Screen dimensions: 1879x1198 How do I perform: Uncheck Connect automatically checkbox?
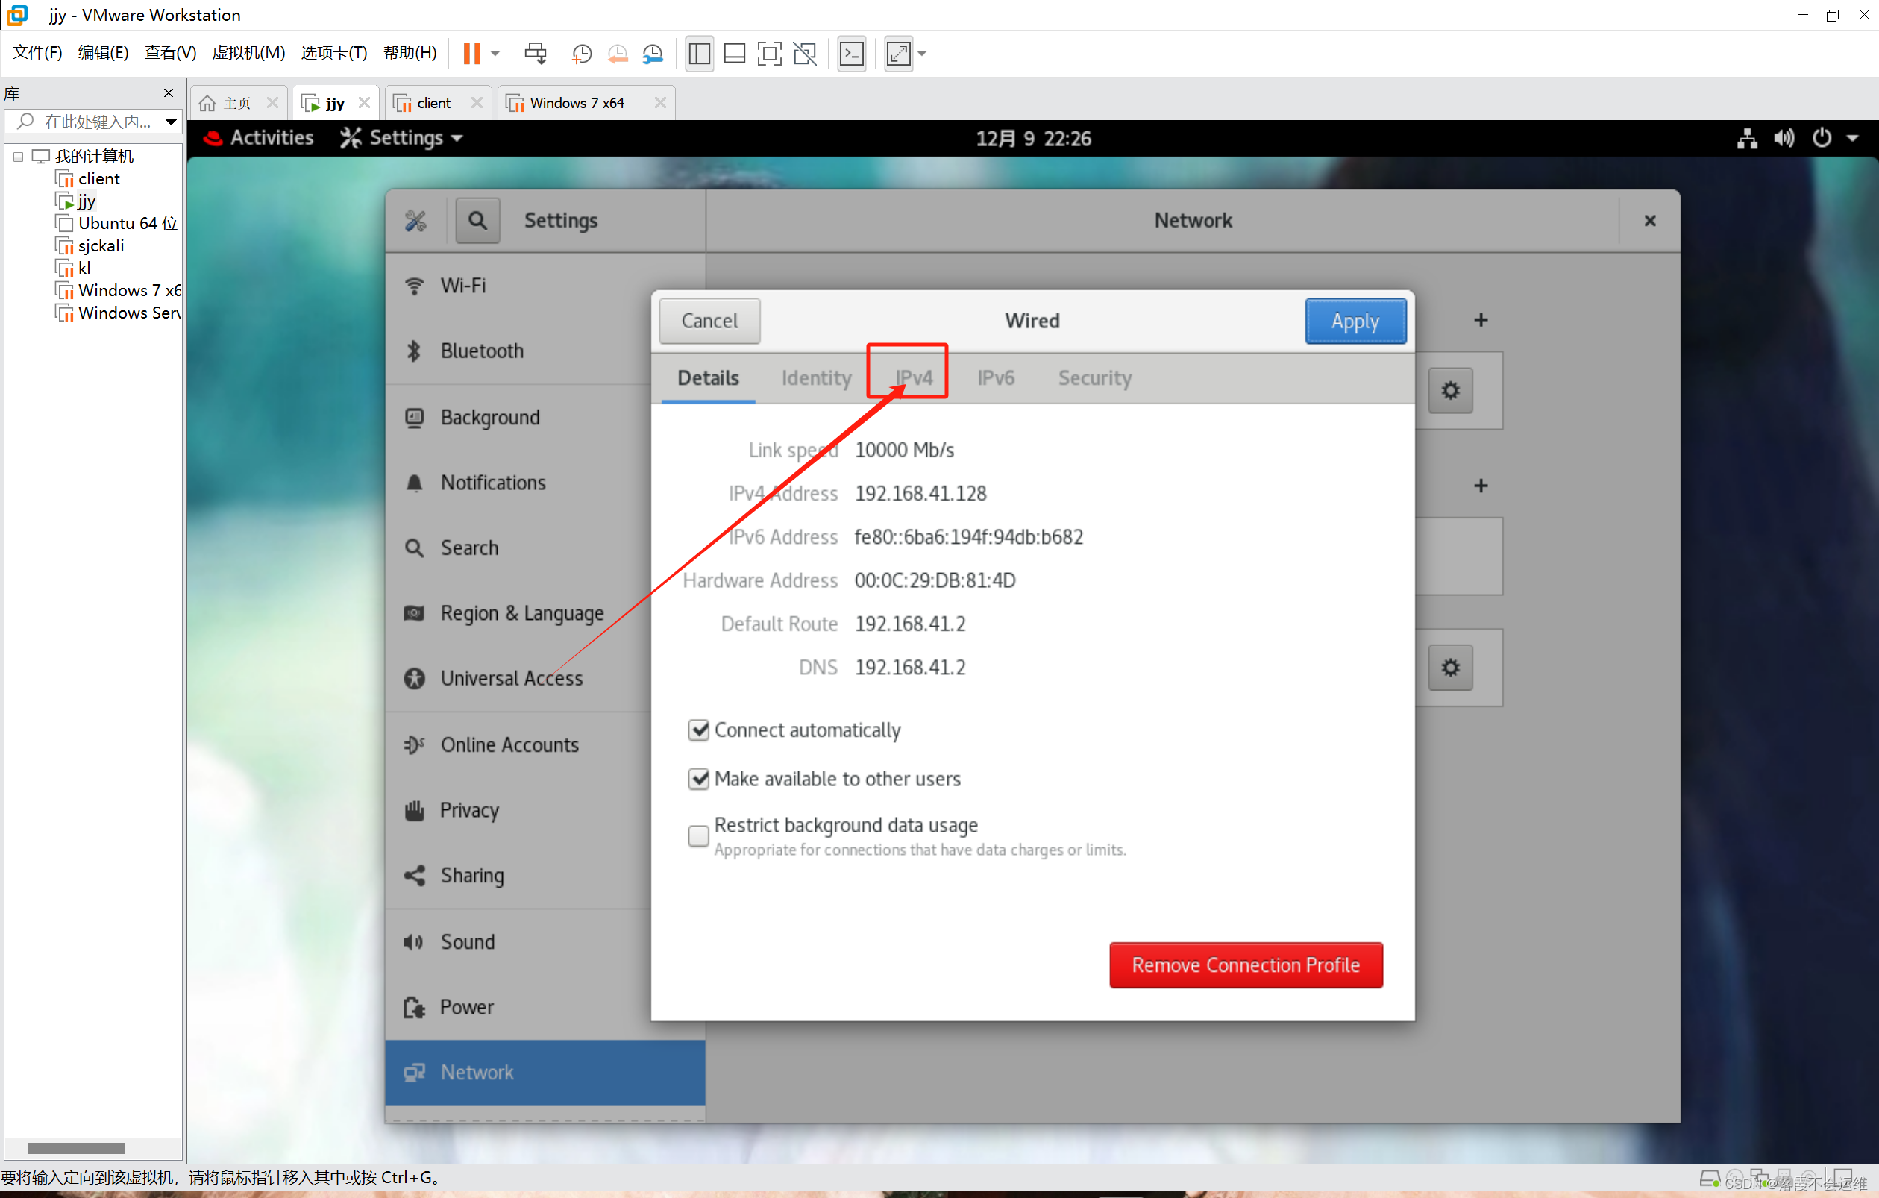point(698,730)
